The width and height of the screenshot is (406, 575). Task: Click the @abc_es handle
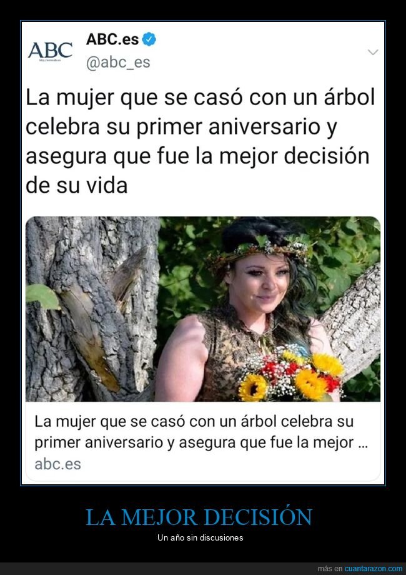[118, 63]
